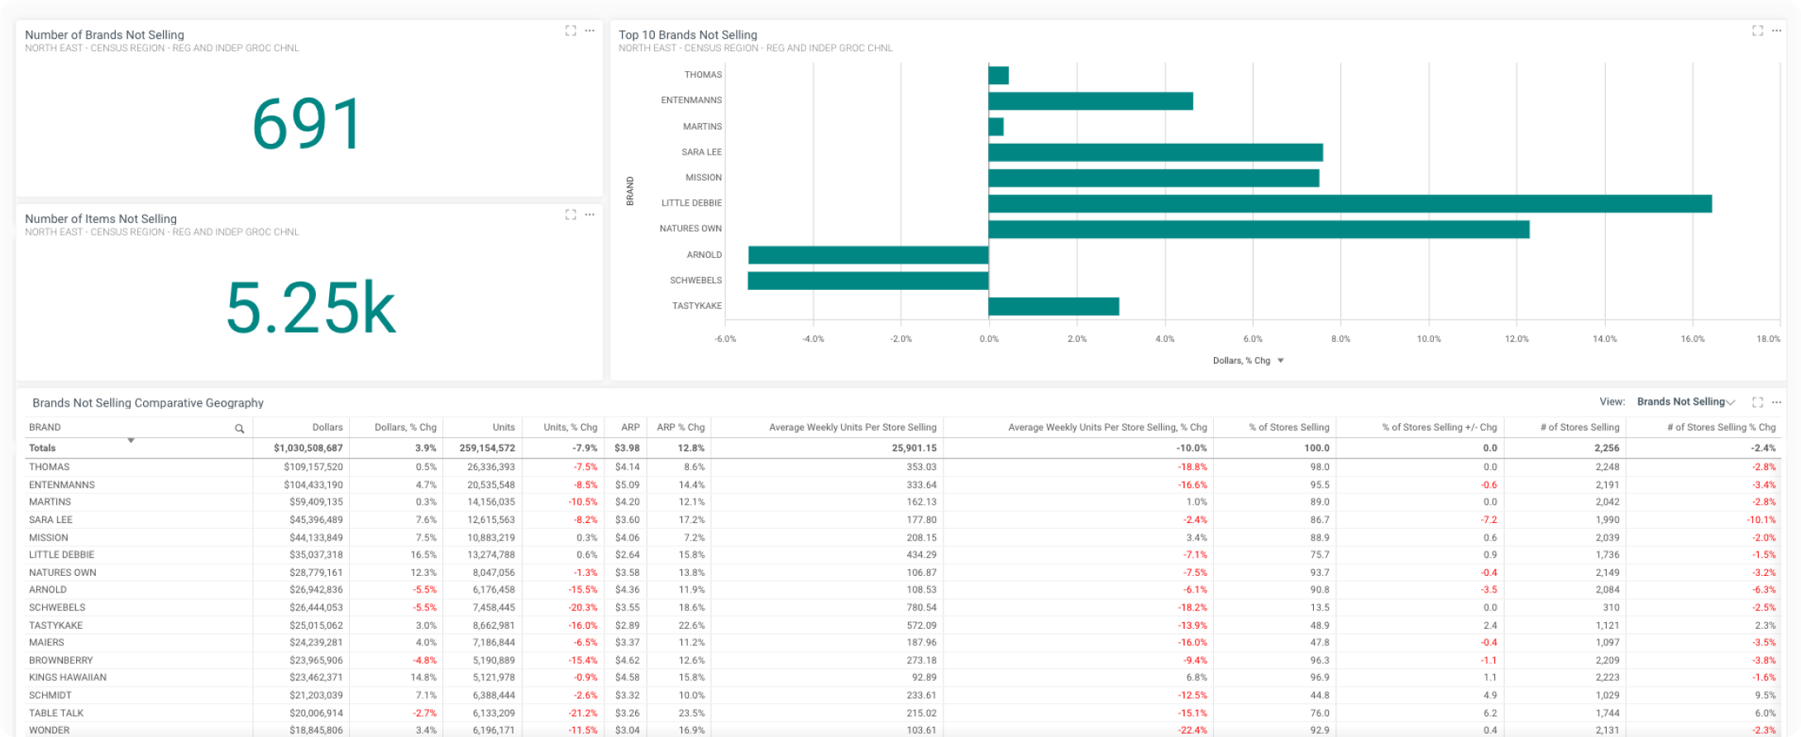This screenshot has width=1801, height=737.
Task: Open more options for Comparative Geography table
Action: pos(1776,402)
